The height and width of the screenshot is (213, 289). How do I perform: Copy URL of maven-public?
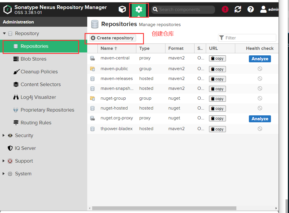[217, 69]
